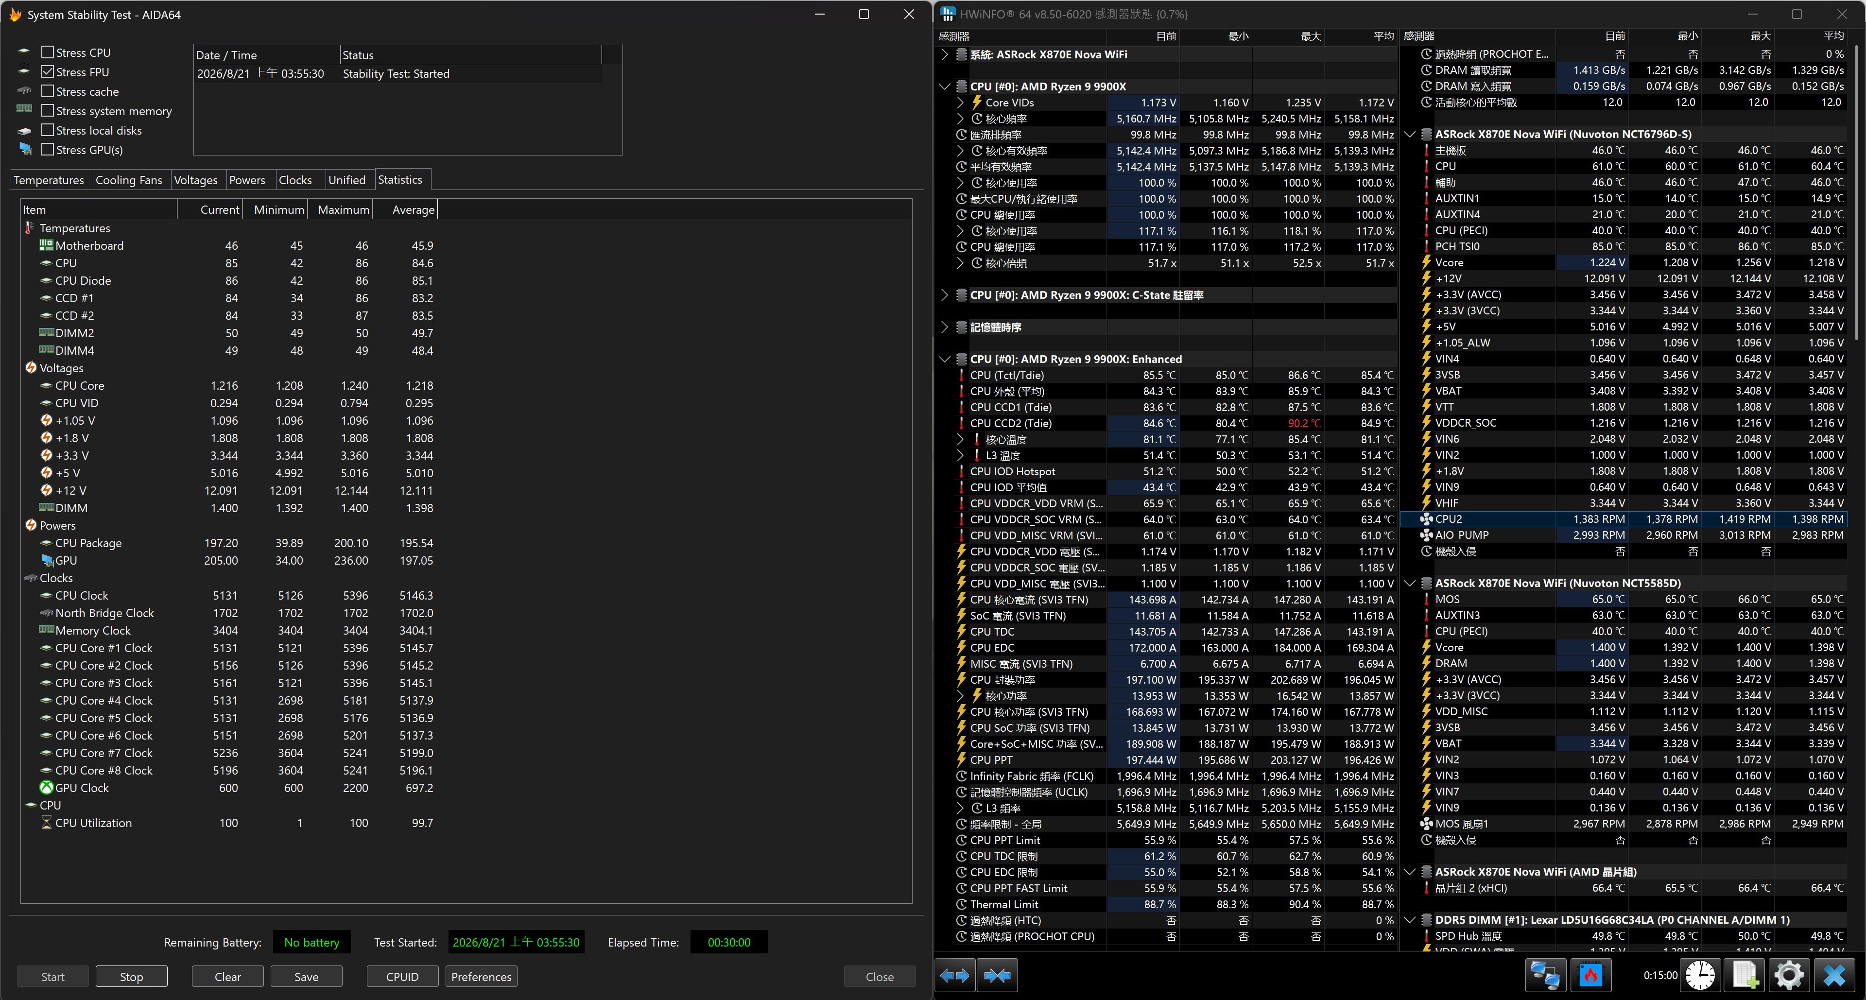
Task: Click the HWiNFO app icon in title bar
Action: 948,15
